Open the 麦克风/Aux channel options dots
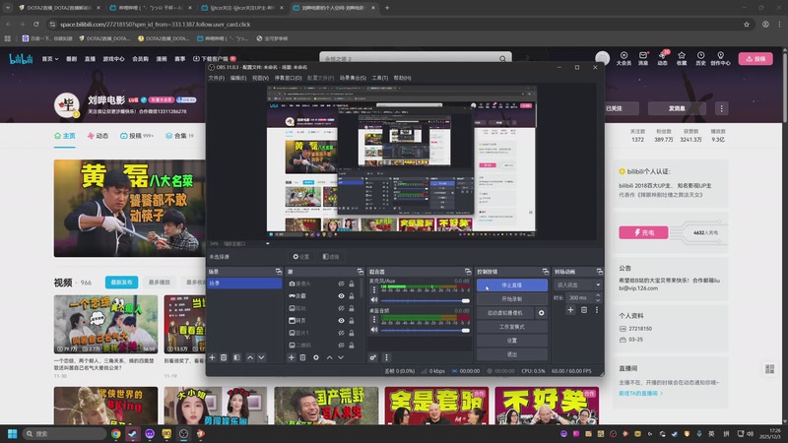The width and height of the screenshot is (788, 443). pos(374,289)
